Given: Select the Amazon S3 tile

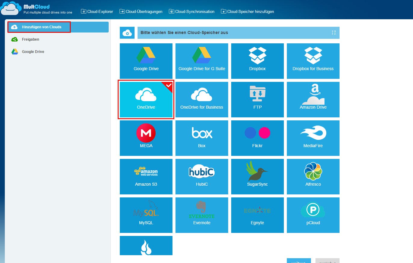Looking at the screenshot, I should click(146, 177).
